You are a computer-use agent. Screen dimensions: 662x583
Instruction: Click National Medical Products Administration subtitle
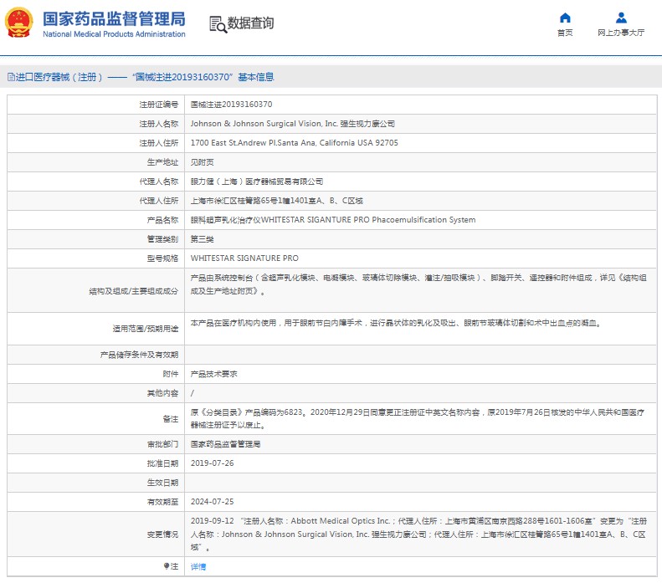pos(114,34)
